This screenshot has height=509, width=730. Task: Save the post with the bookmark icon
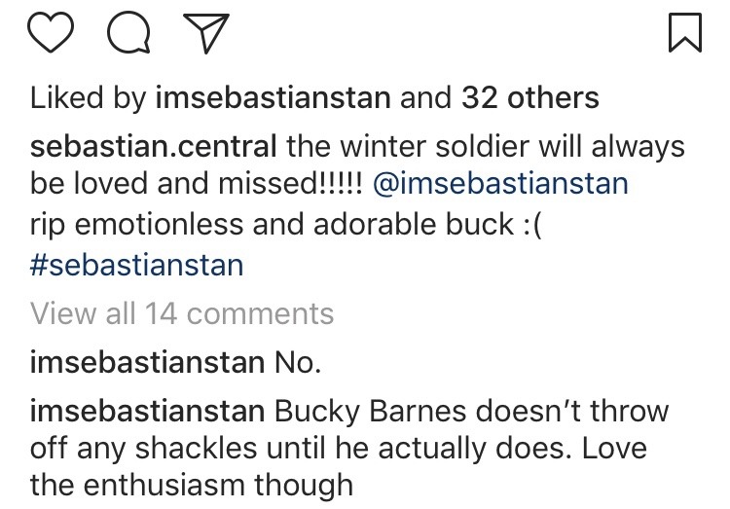pyautogui.click(x=685, y=37)
